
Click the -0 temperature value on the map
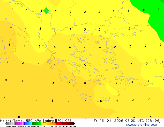click(143, 10)
